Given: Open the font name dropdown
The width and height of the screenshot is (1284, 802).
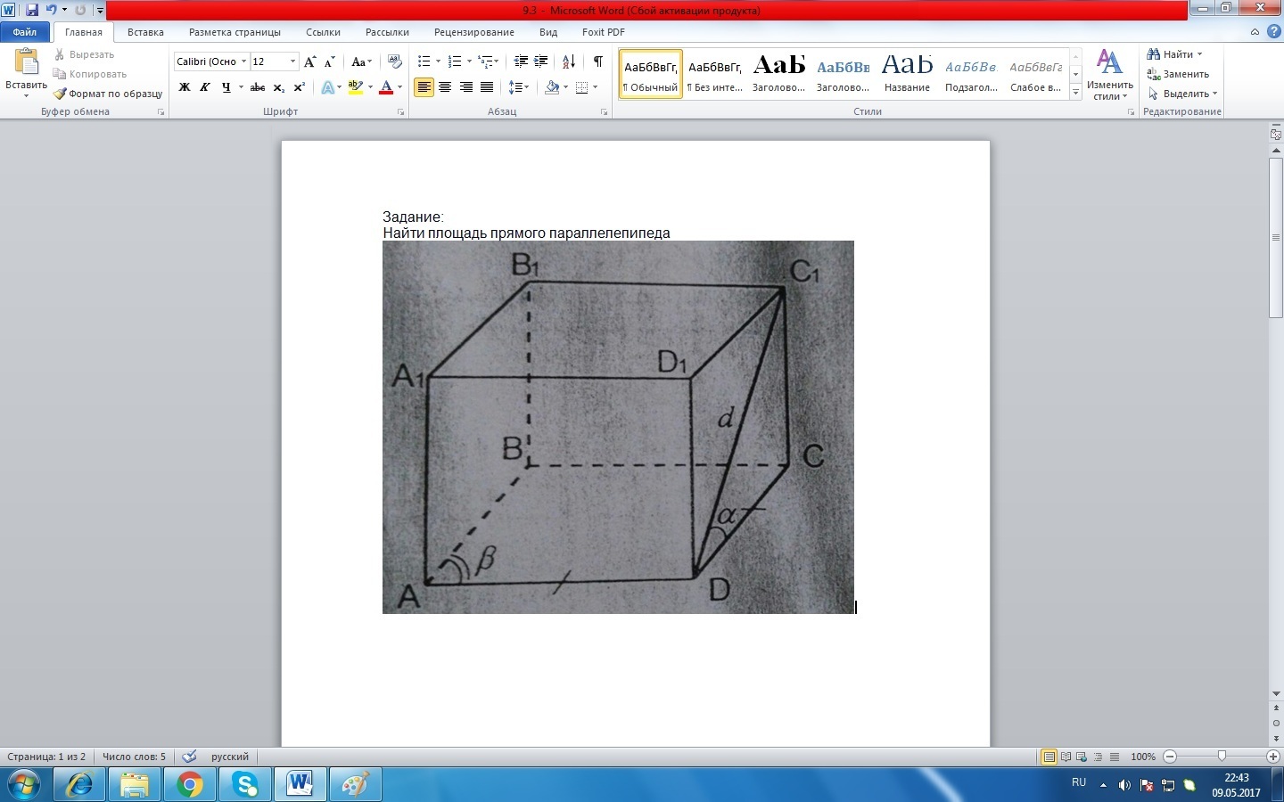Looking at the screenshot, I should tap(243, 61).
